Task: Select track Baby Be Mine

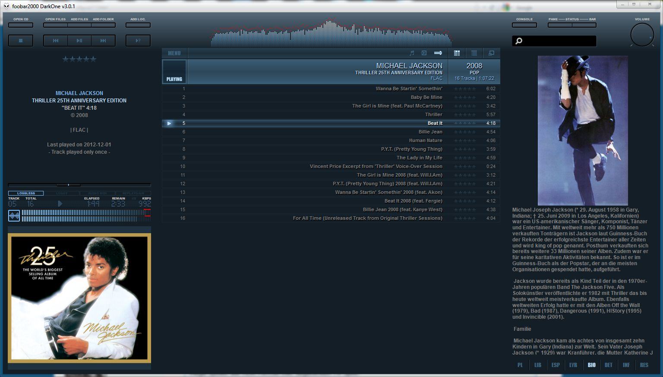Action: tap(331, 97)
